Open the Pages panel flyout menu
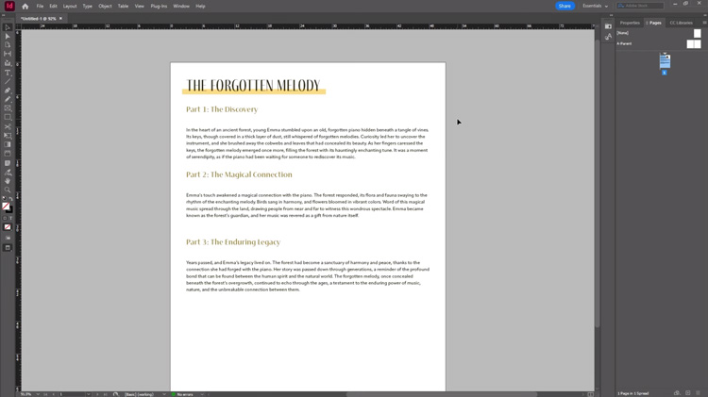Viewport: 708px width, 397px height. [704, 23]
